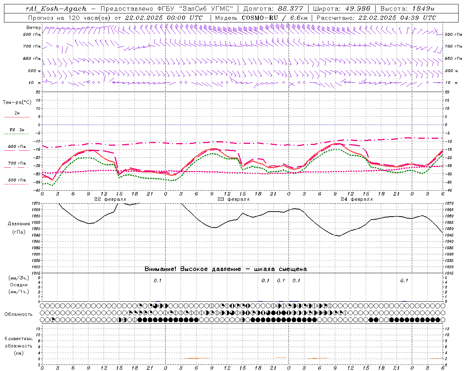Click the (мм/3ч.) precipitation unit label

(x=19, y=278)
